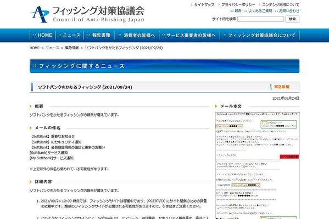Image resolution: width=329 pixels, height=219 pixels.
Task: Click the 検索 search button
Action: click(x=292, y=19)
